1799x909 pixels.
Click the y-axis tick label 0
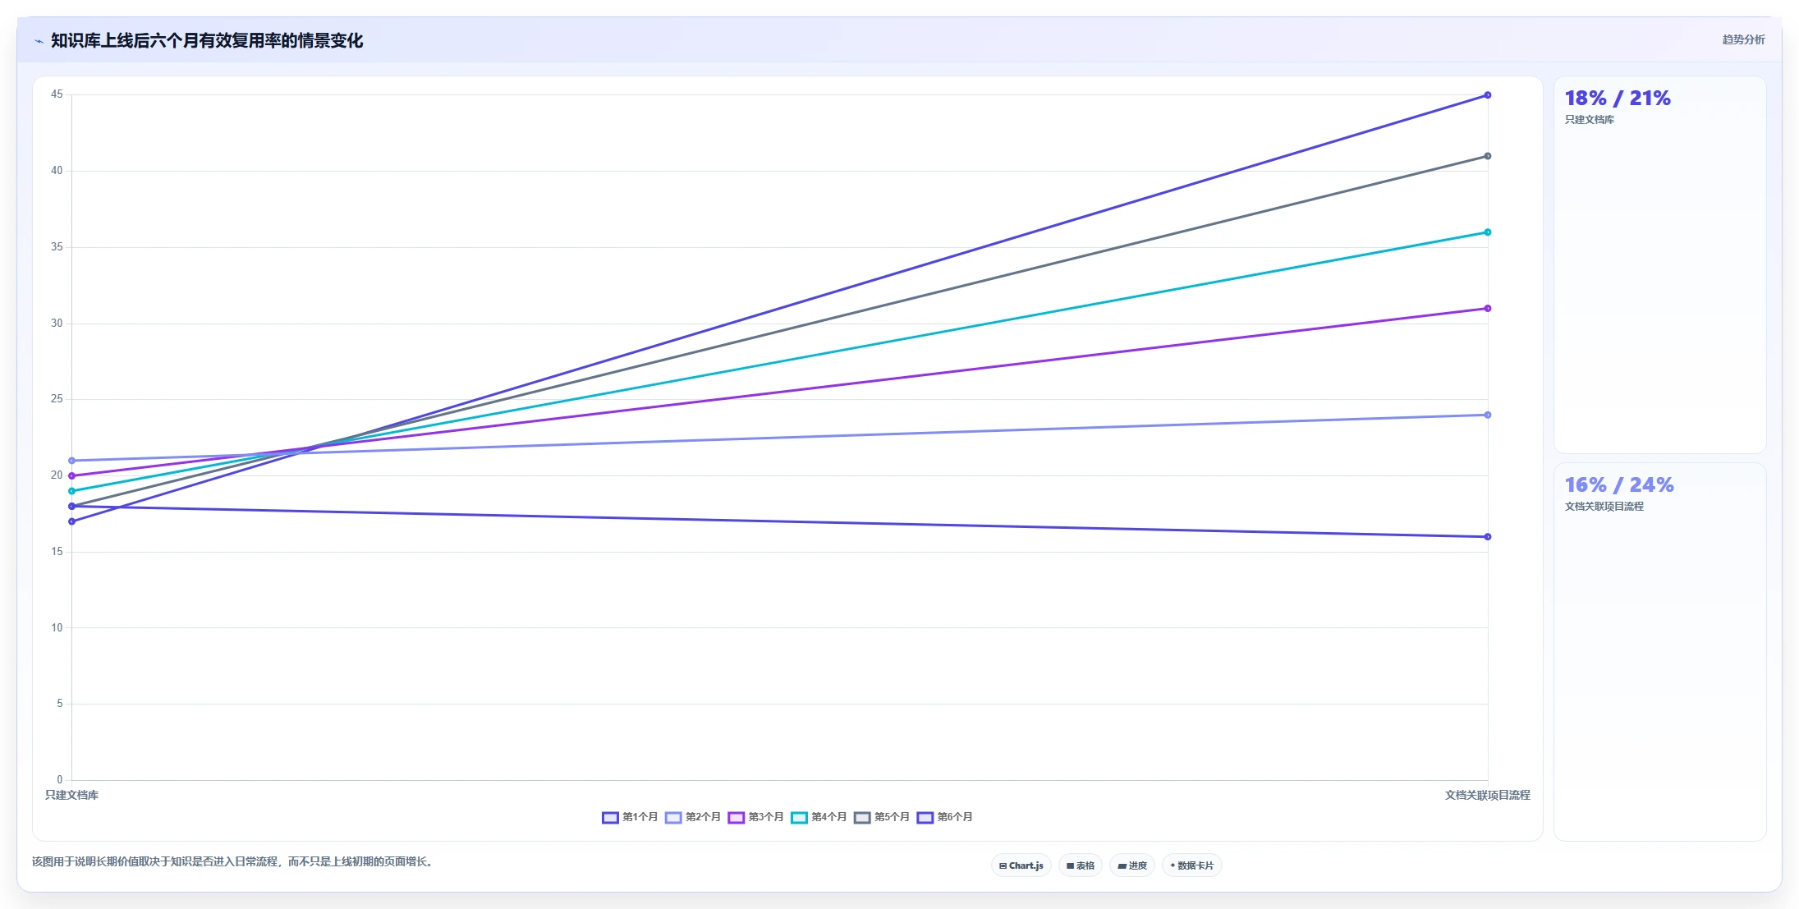(60, 780)
